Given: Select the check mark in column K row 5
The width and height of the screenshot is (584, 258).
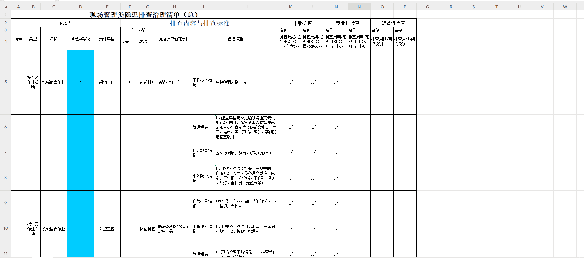Looking at the screenshot, I should click(x=290, y=82).
